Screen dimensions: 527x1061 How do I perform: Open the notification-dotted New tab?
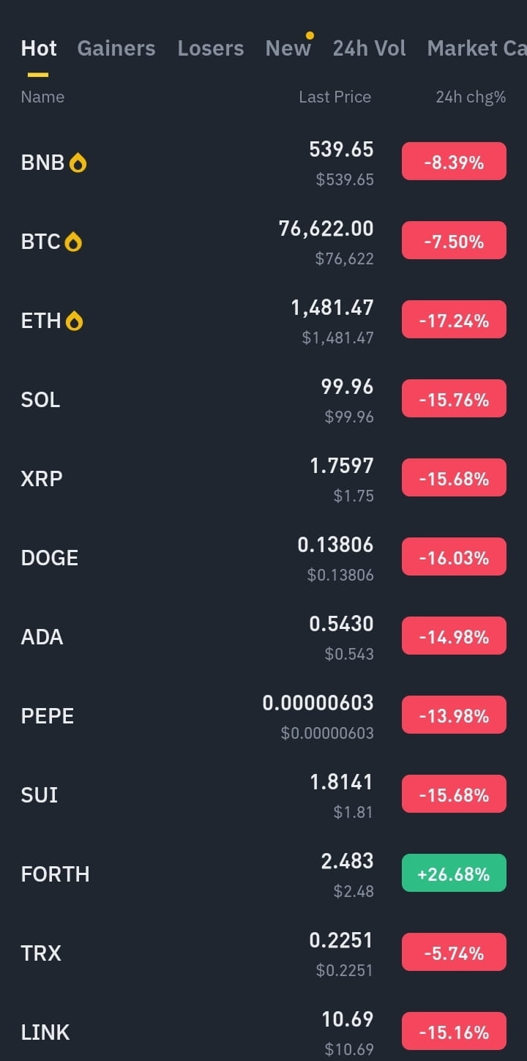click(288, 48)
